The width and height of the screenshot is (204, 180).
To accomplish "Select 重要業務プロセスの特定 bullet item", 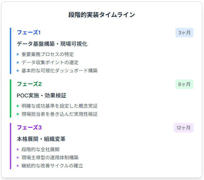I will click(48, 54).
